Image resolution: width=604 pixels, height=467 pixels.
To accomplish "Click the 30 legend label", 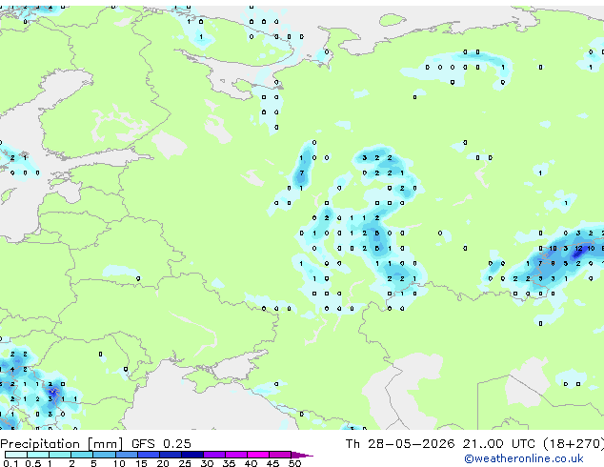I will tap(207, 463).
